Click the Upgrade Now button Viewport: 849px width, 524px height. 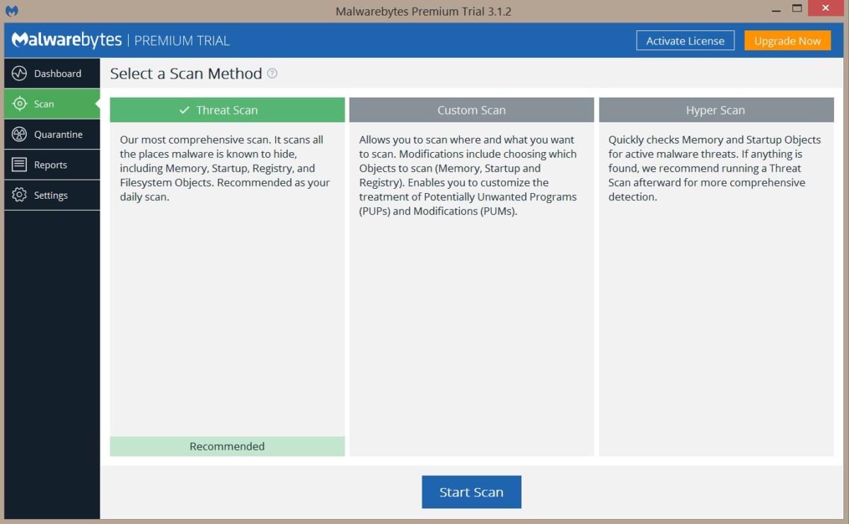coord(787,40)
